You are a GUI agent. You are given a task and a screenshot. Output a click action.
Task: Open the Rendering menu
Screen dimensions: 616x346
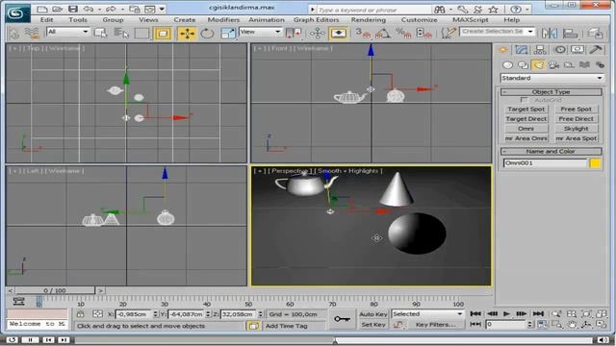point(368,19)
